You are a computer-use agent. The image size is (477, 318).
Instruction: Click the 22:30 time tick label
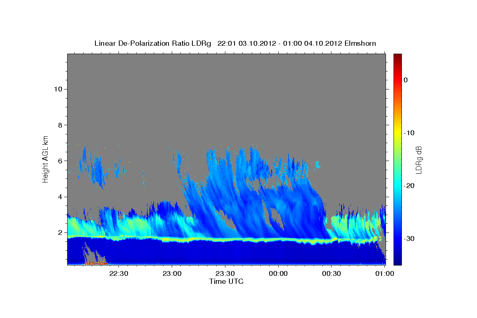(x=119, y=273)
